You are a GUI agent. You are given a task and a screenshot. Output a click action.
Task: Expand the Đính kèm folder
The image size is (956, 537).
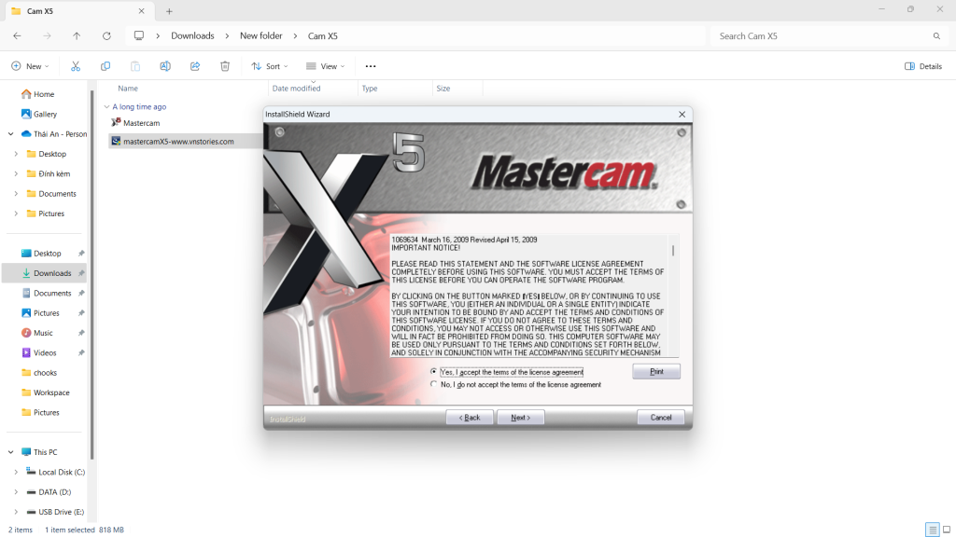pos(16,174)
